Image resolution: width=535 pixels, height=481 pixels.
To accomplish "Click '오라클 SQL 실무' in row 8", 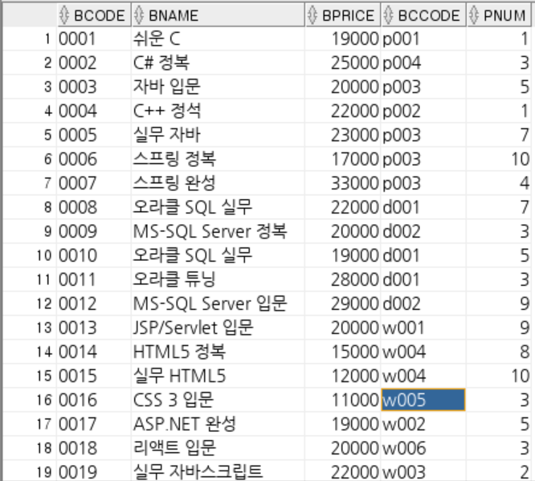I will point(218,207).
